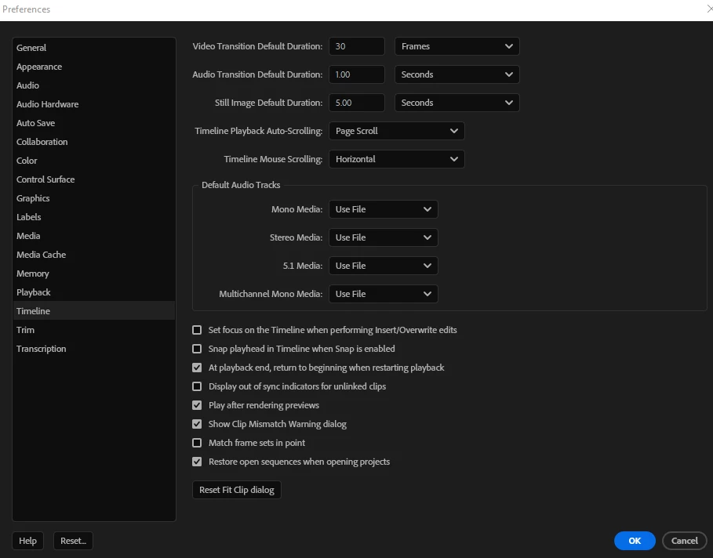The image size is (713, 558).
Task: Open the Multichannel Mono Media dropdown
Action: pos(384,294)
